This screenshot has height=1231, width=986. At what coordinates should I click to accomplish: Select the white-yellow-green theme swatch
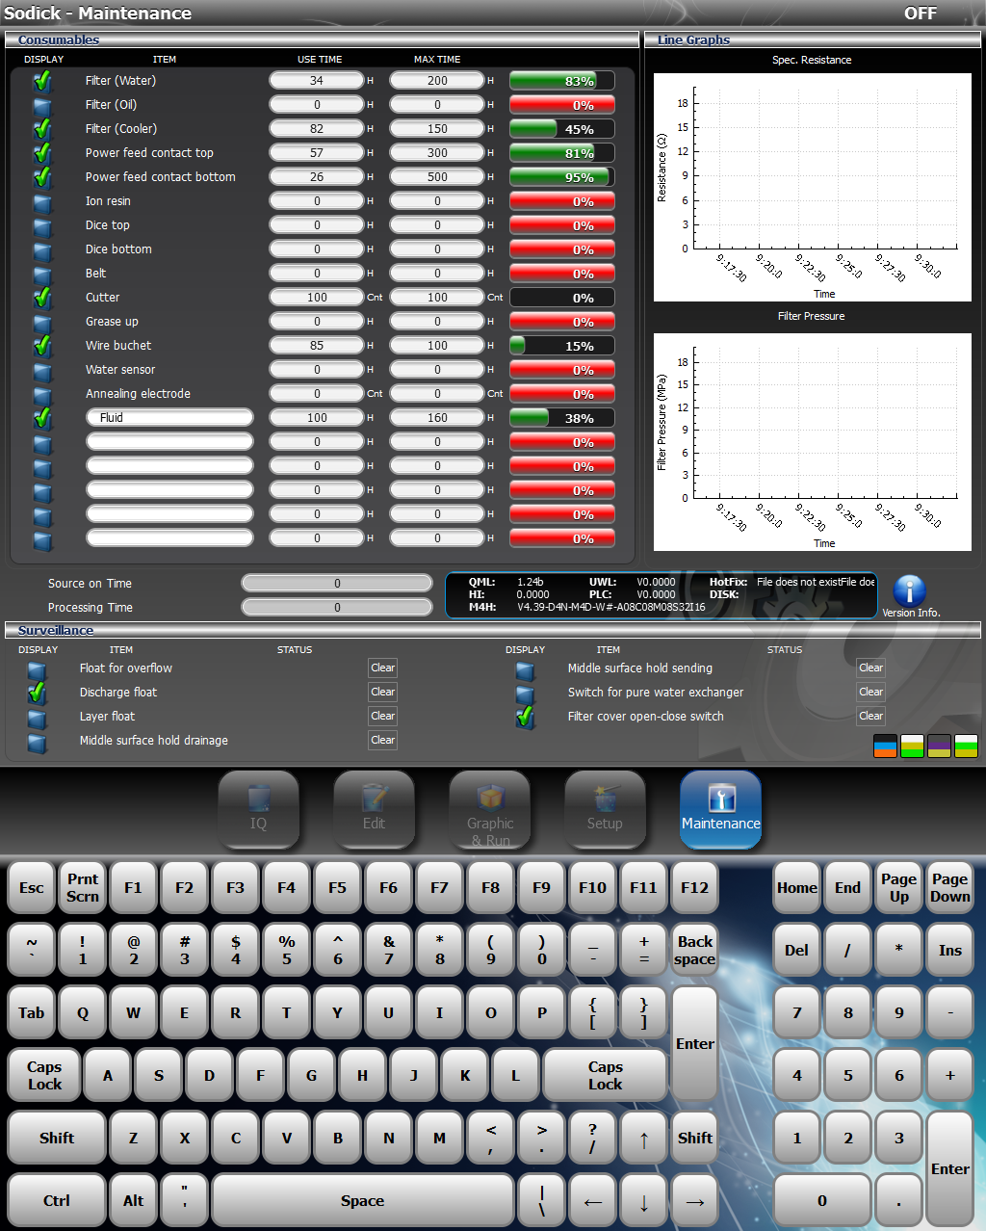pos(966,746)
